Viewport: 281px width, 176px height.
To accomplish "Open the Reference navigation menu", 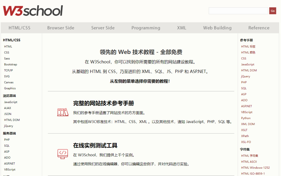I will coord(259,28).
